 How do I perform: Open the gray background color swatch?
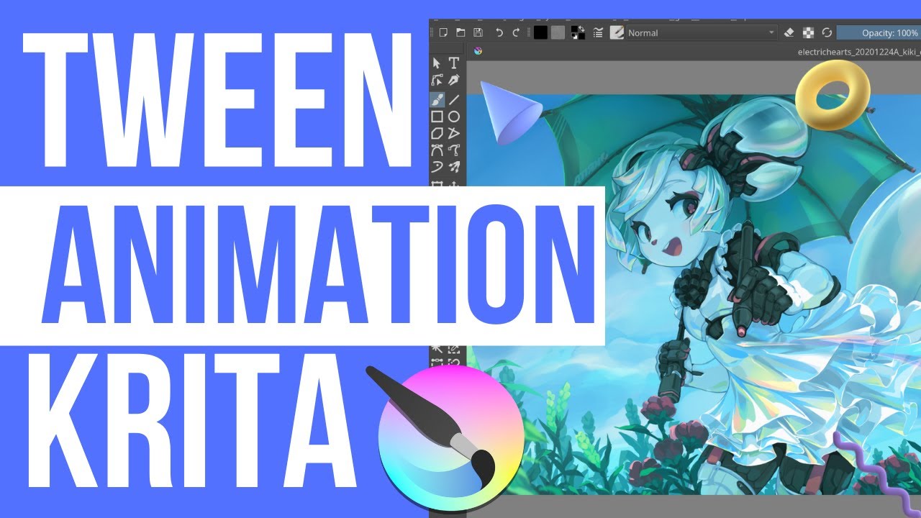[558, 32]
